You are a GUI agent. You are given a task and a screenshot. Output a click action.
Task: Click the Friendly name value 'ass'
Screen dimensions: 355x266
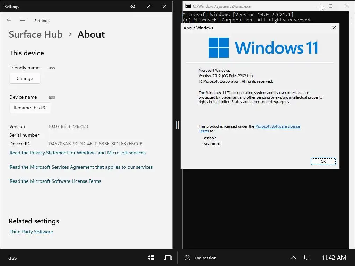(x=52, y=68)
